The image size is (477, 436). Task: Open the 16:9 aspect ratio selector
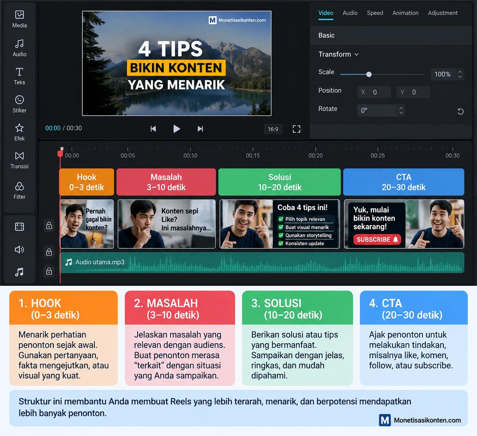click(x=273, y=129)
